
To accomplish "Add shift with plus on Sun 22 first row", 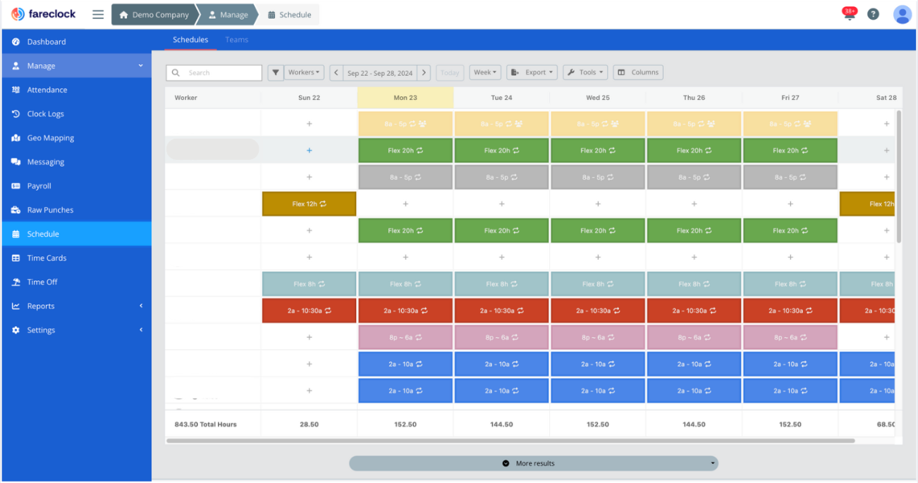I will [309, 124].
